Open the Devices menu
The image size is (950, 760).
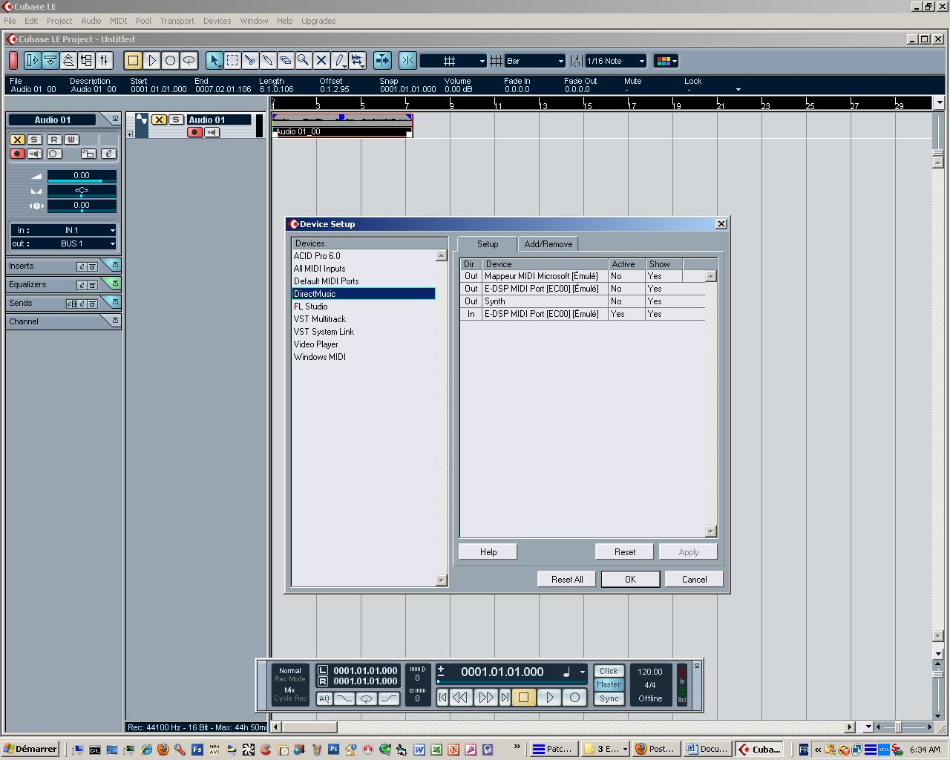217,21
